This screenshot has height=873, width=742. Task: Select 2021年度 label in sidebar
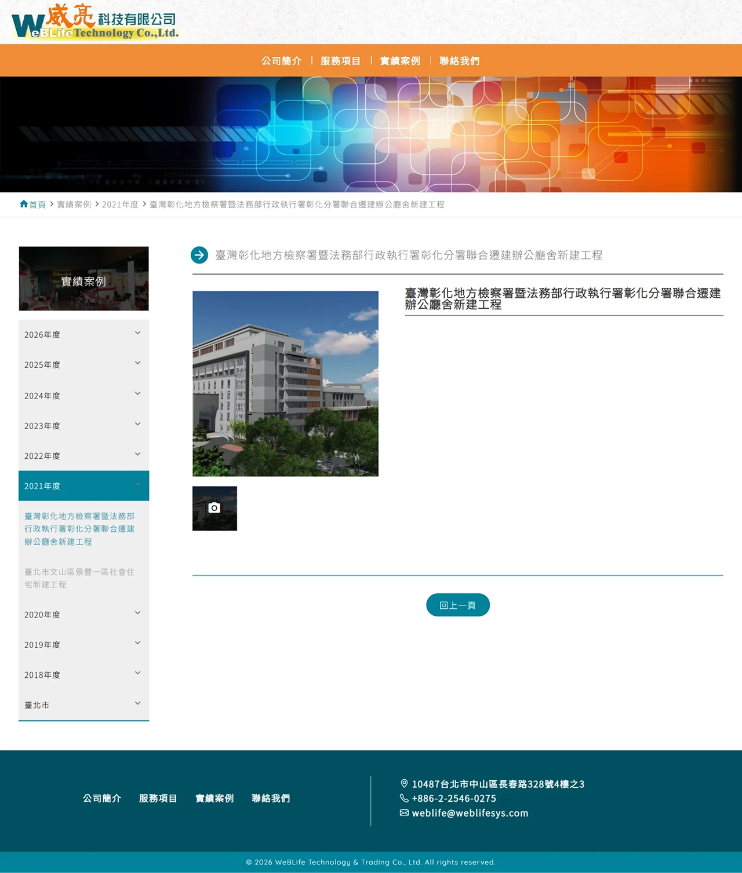[42, 486]
